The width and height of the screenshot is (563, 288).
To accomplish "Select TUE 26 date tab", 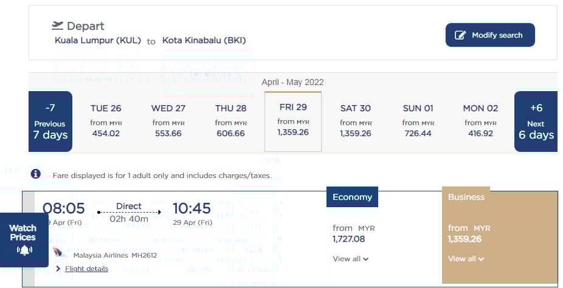I will tap(106, 121).
